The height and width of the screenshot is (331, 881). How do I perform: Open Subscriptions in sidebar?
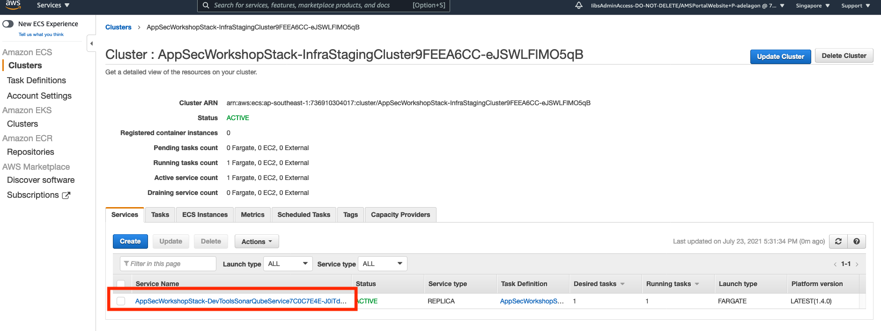(33, 195)
